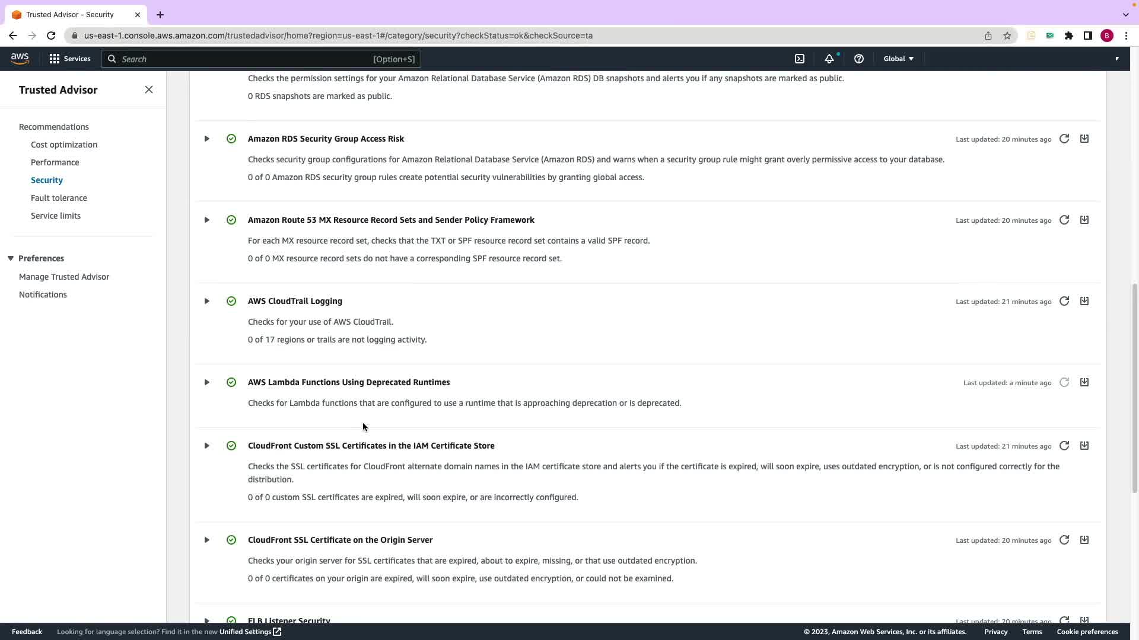Download AWS Lambda Deprecated Runtimes report

coord(1084,382)
